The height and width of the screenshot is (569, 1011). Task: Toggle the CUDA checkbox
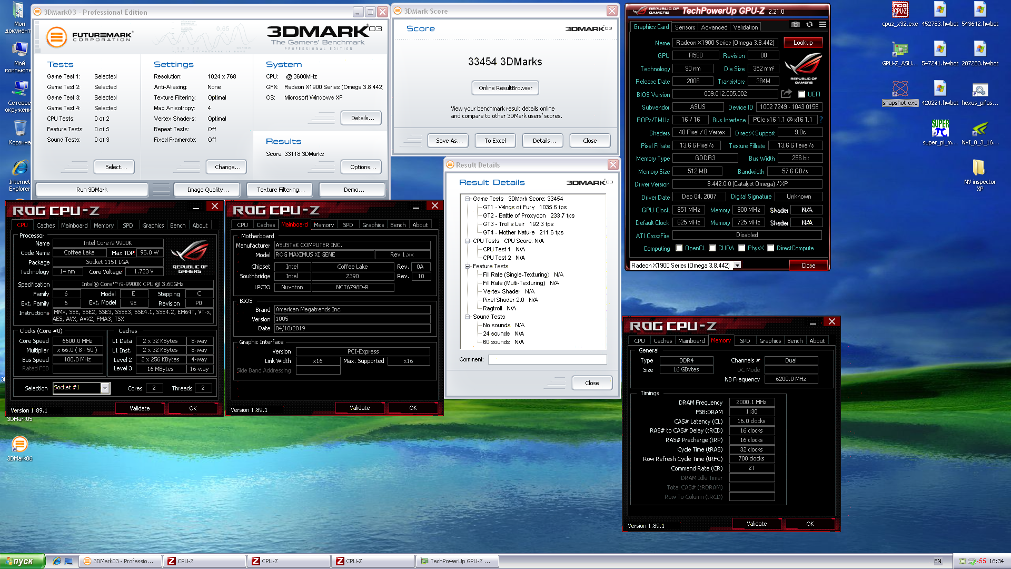point(712,248)
